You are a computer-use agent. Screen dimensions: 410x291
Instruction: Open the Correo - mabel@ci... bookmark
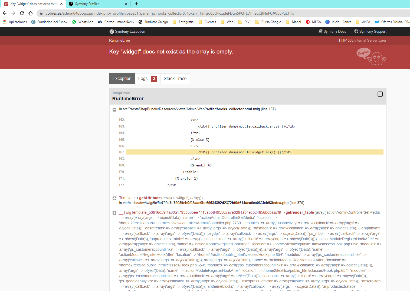point(116,22)
